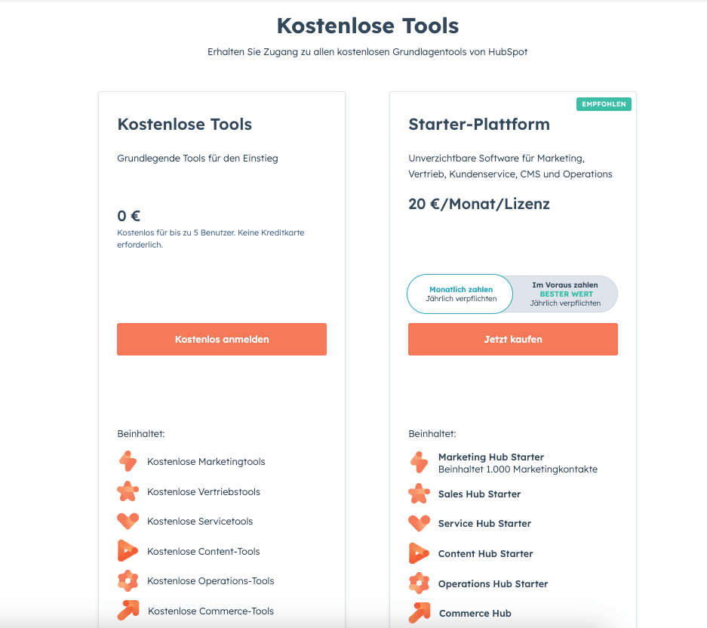707x628 pixels.
Task: Click the Kostenlose Content-Tools play icon
Action: (x=128, y=551)
